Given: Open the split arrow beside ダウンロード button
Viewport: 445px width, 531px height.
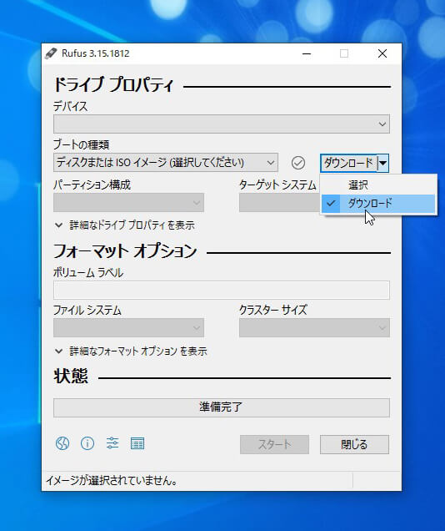Looking at the screenshot, I should click(x=382, y=164).
